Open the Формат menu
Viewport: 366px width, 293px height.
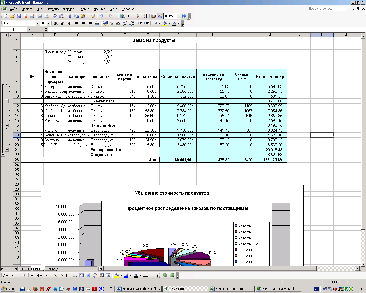(x=69, y=9)
